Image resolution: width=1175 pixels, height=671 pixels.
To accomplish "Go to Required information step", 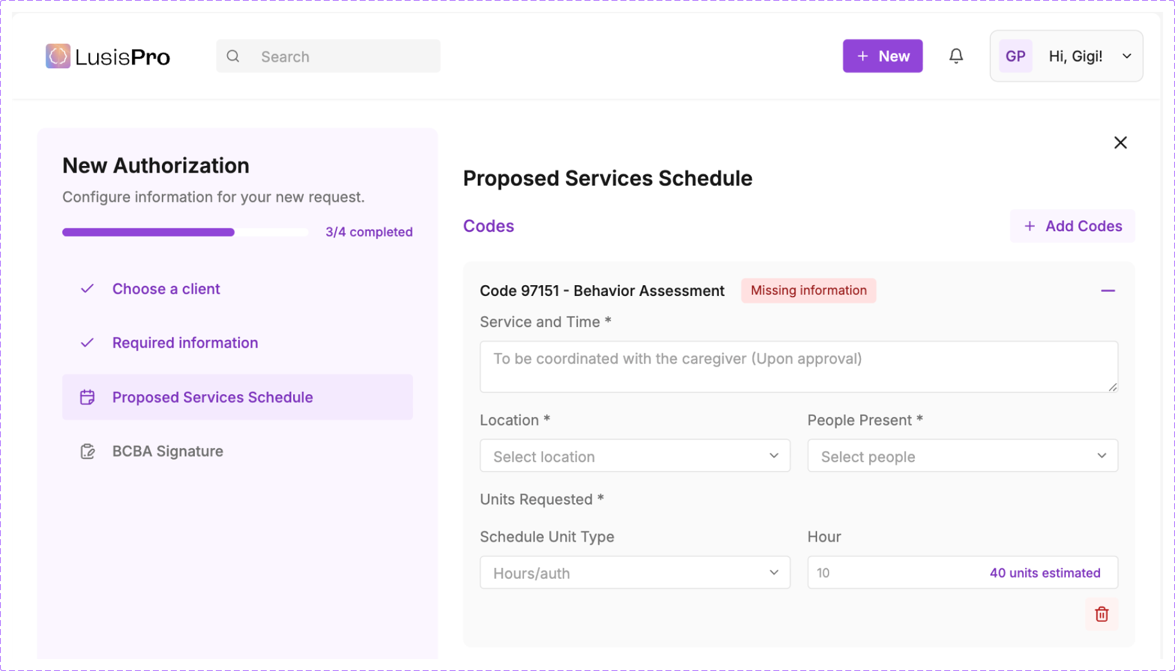I will tap(185, 343).
